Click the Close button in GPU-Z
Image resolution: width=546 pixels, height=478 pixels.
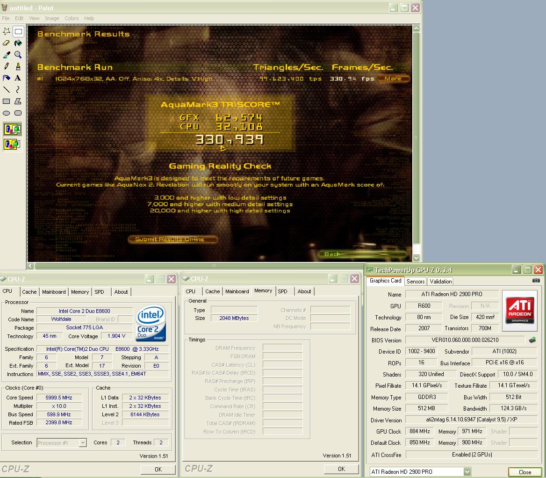[x=524, y=472]
